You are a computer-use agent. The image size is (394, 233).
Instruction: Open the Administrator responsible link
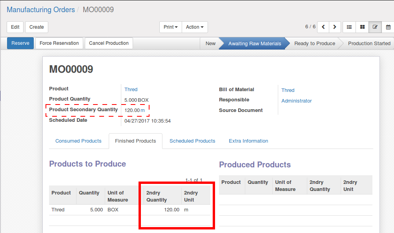point(297,101)
